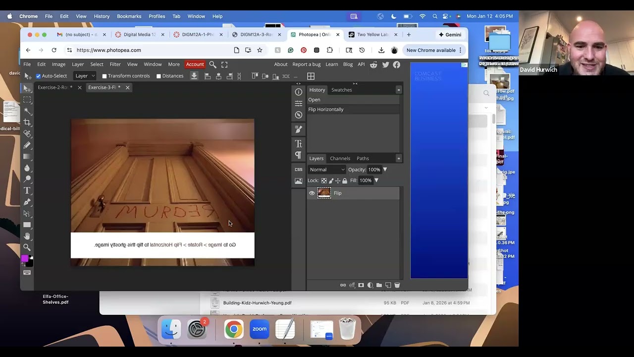
Task: Select the Zoom tool magnifier
Action: click(27, 247)
